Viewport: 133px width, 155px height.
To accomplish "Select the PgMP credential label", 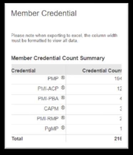I will pos(52,129).
